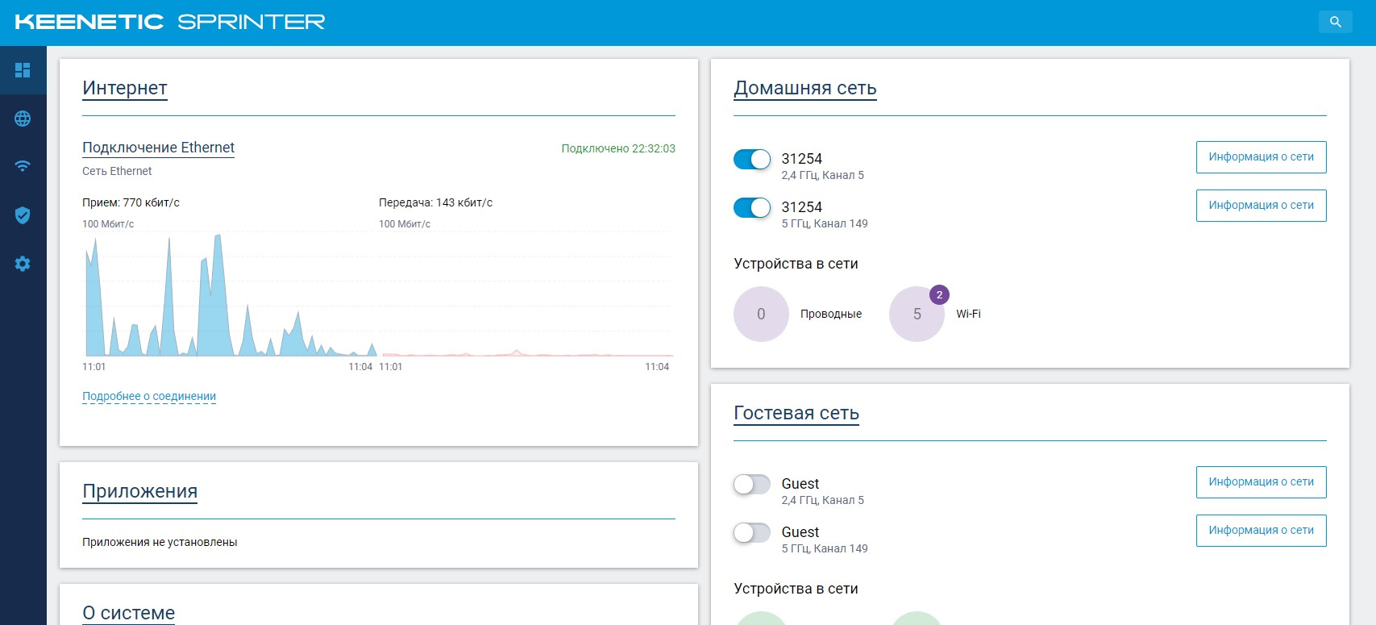Image resolution: width=1376 pixels, height=625 pixels.
Task: Open network info for 31254 2,4 ГГц
Action: (x=1261, y=157)
